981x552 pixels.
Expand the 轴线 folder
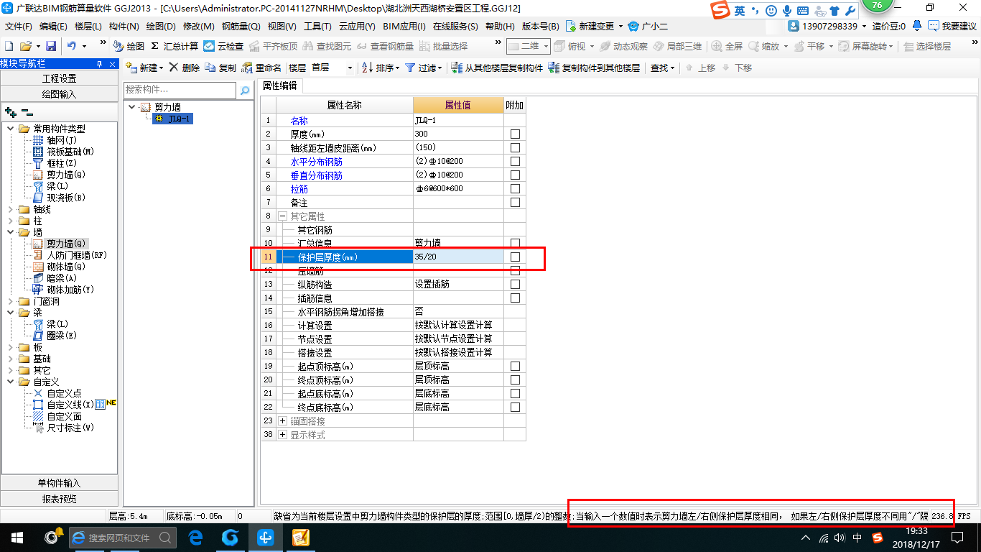click(x=10, y=209)
